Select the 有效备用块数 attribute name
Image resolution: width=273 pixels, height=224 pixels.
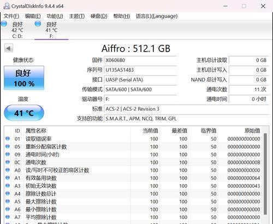41,178
